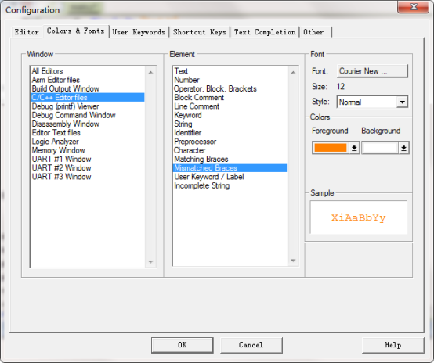Click the Cancel button

(251, 345)
